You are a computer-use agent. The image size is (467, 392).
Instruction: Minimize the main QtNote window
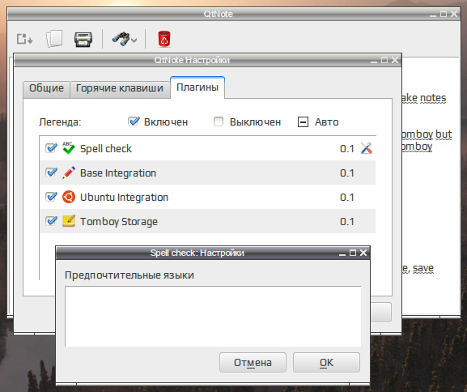click(x=433, y=15)
